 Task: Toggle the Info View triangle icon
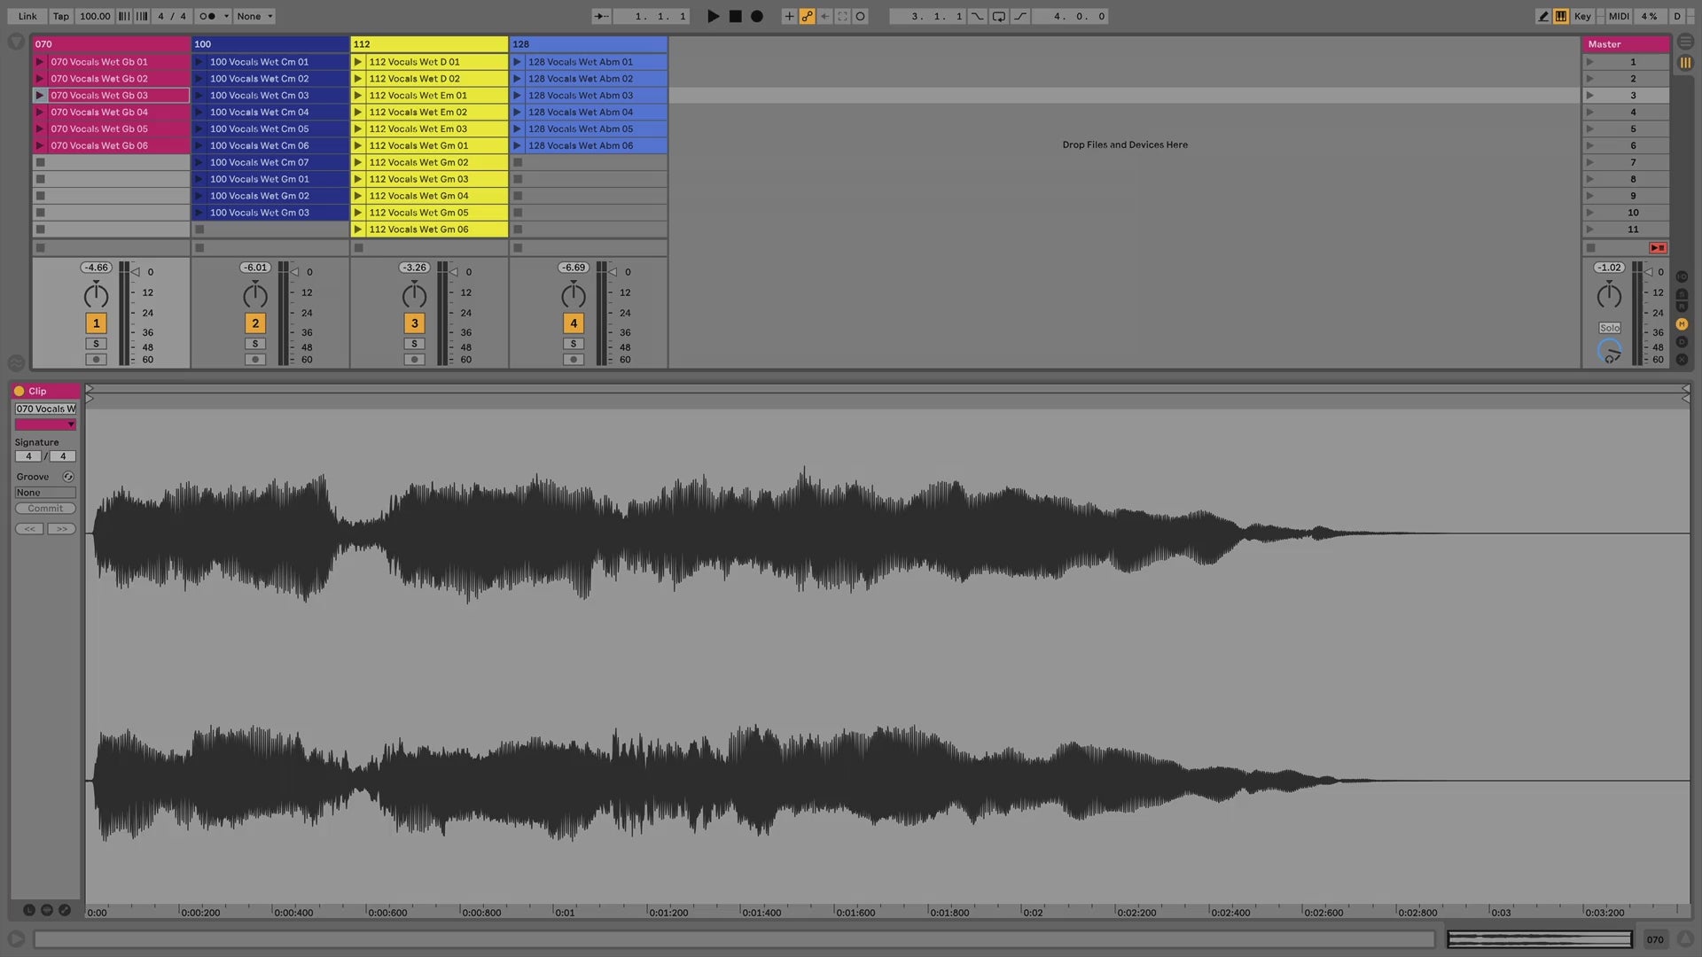click(16, 939)
